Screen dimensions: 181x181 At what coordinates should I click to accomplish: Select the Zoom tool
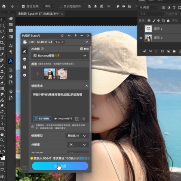click(x=2, y=140)
